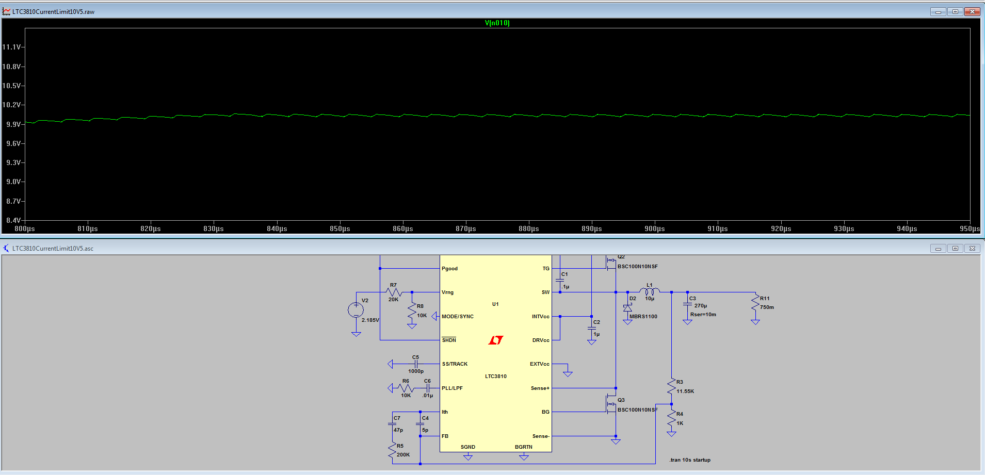
Task: Click the SS/TRACK pin label
Action: click(x=455, y=364)
